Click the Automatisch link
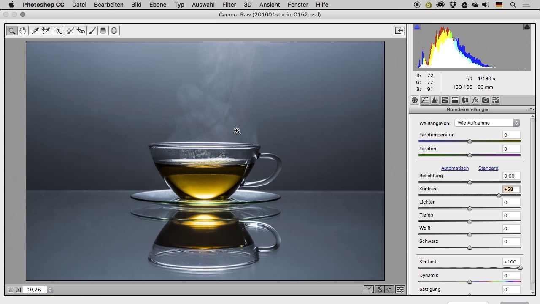The width and height of the screenshot is (540, 304). pyautogui.click(x=455, y=168)
